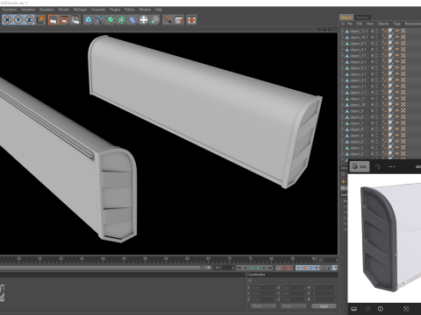Switch the world coordinate system icon
Screen dimensions: 421x315
pos(40,20)
